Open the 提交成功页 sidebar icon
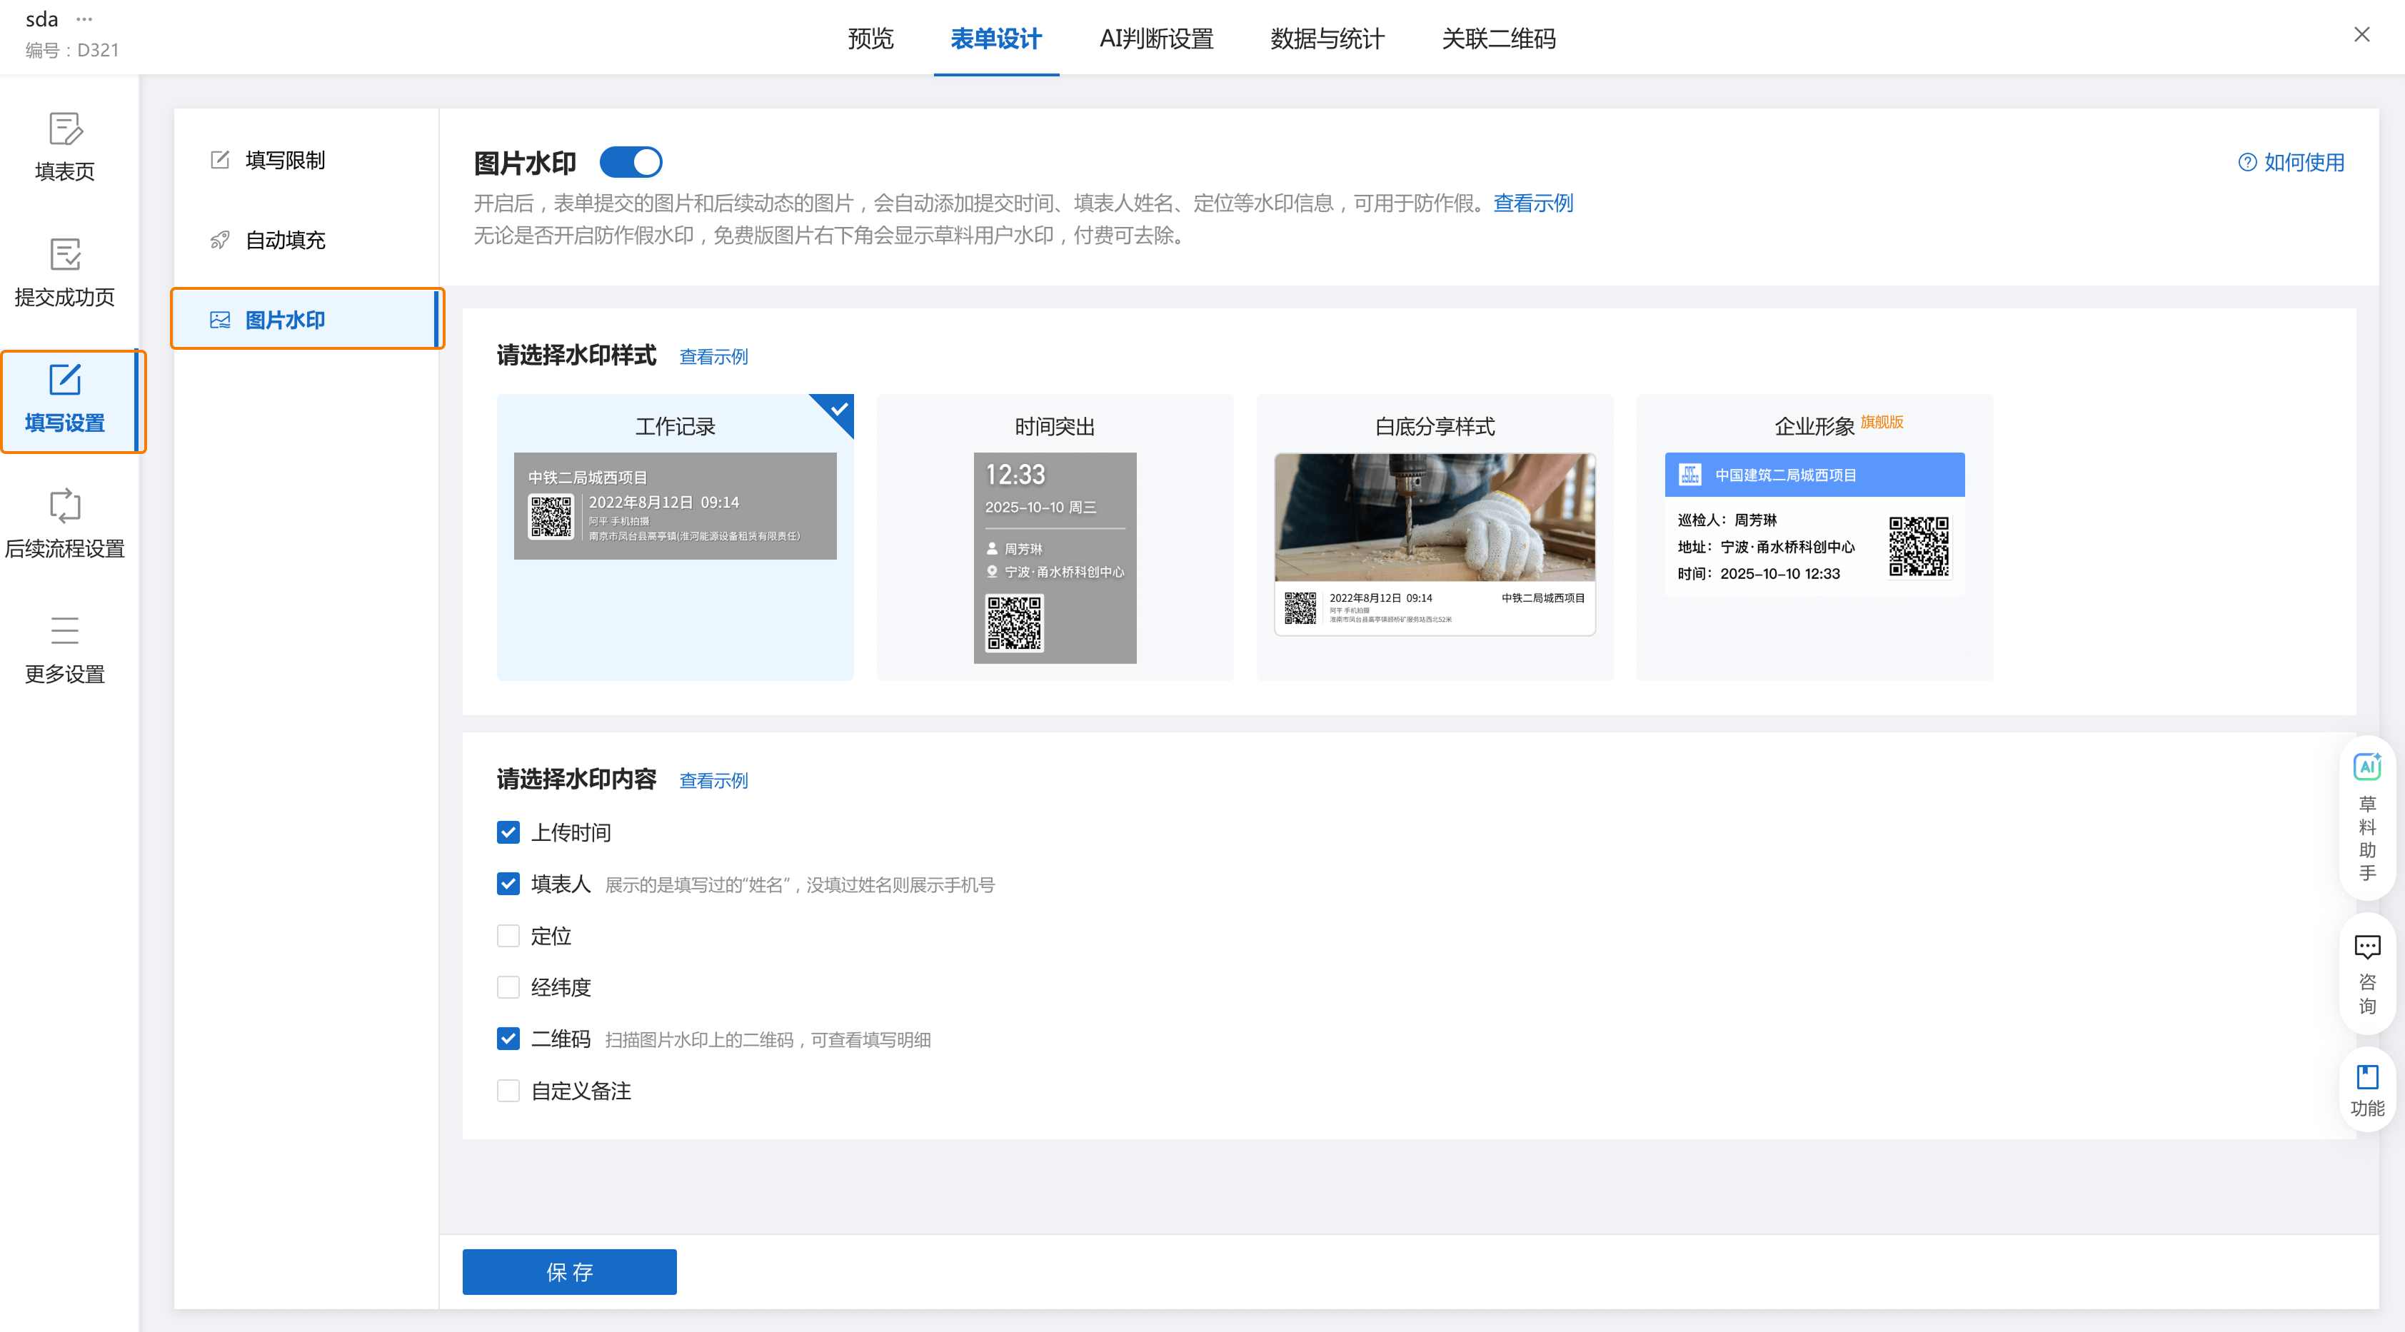This screenshot has width=2405, height=1332. (64, 255)
